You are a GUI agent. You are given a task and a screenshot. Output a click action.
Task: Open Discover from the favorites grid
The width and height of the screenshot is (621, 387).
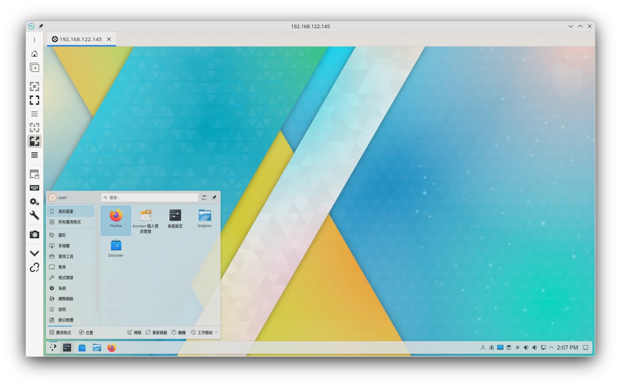pyautogui.click(x=116, y=248)
